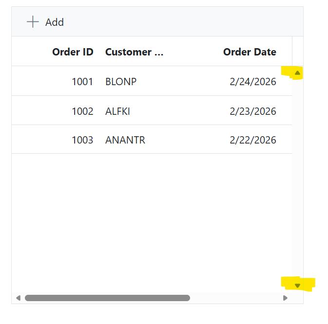This screenshot has height=324, width=328.
Task: Click the horizontal scrollbar right arrow
Action: (286, 298)
